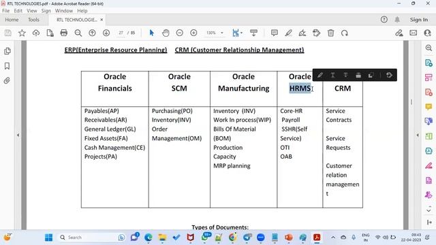The height and width of the screenshot is (245, 436).
Task: Close the RTL TECHNOLOGIE document tab
Action: (102, 20)
